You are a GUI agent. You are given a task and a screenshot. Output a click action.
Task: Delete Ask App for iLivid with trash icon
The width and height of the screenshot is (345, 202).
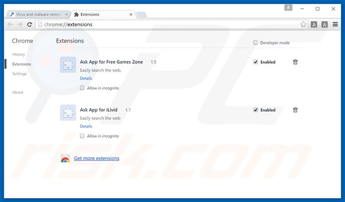pyautogui.click(x=295, y=110)
